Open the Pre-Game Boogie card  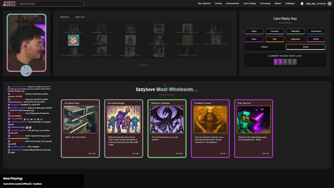124,129
